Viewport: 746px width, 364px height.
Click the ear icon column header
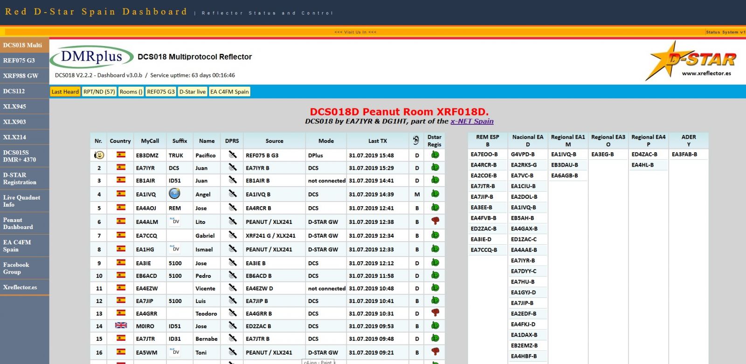[x=416, y=140]
